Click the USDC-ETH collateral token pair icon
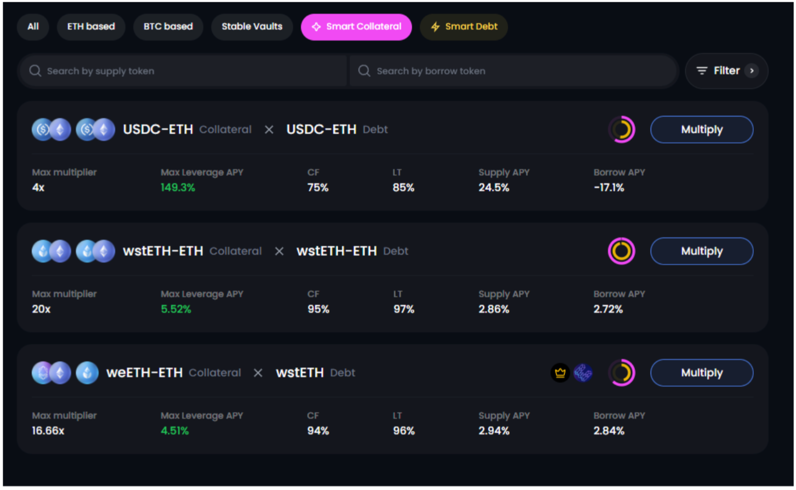 click(x=51, y=130)
